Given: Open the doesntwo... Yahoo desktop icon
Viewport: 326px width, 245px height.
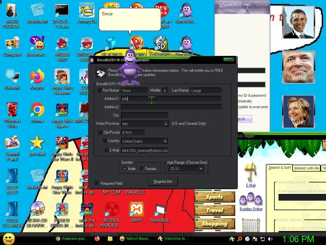Looking at the screenshot, I should (x=37, y=46).
